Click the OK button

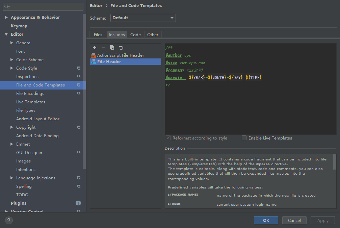pos(266,221)
